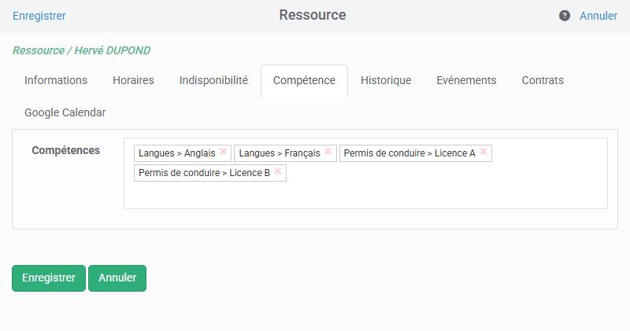Viewport: 630px width, 331px height.
Task: Click the Enregistrer link in the header
Action: click(39, 16)
